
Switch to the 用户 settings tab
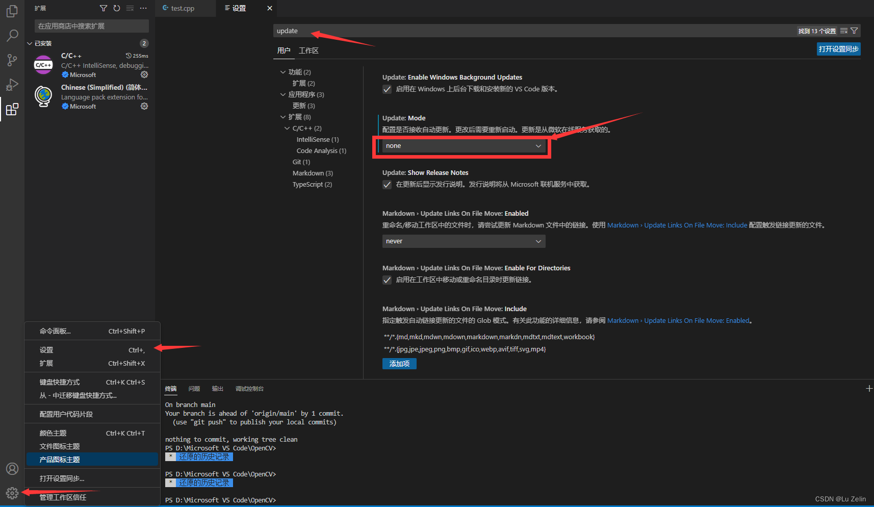click(284, 50)
